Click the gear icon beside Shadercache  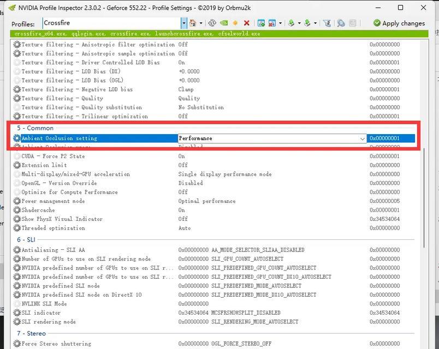(x=17, y=210)
